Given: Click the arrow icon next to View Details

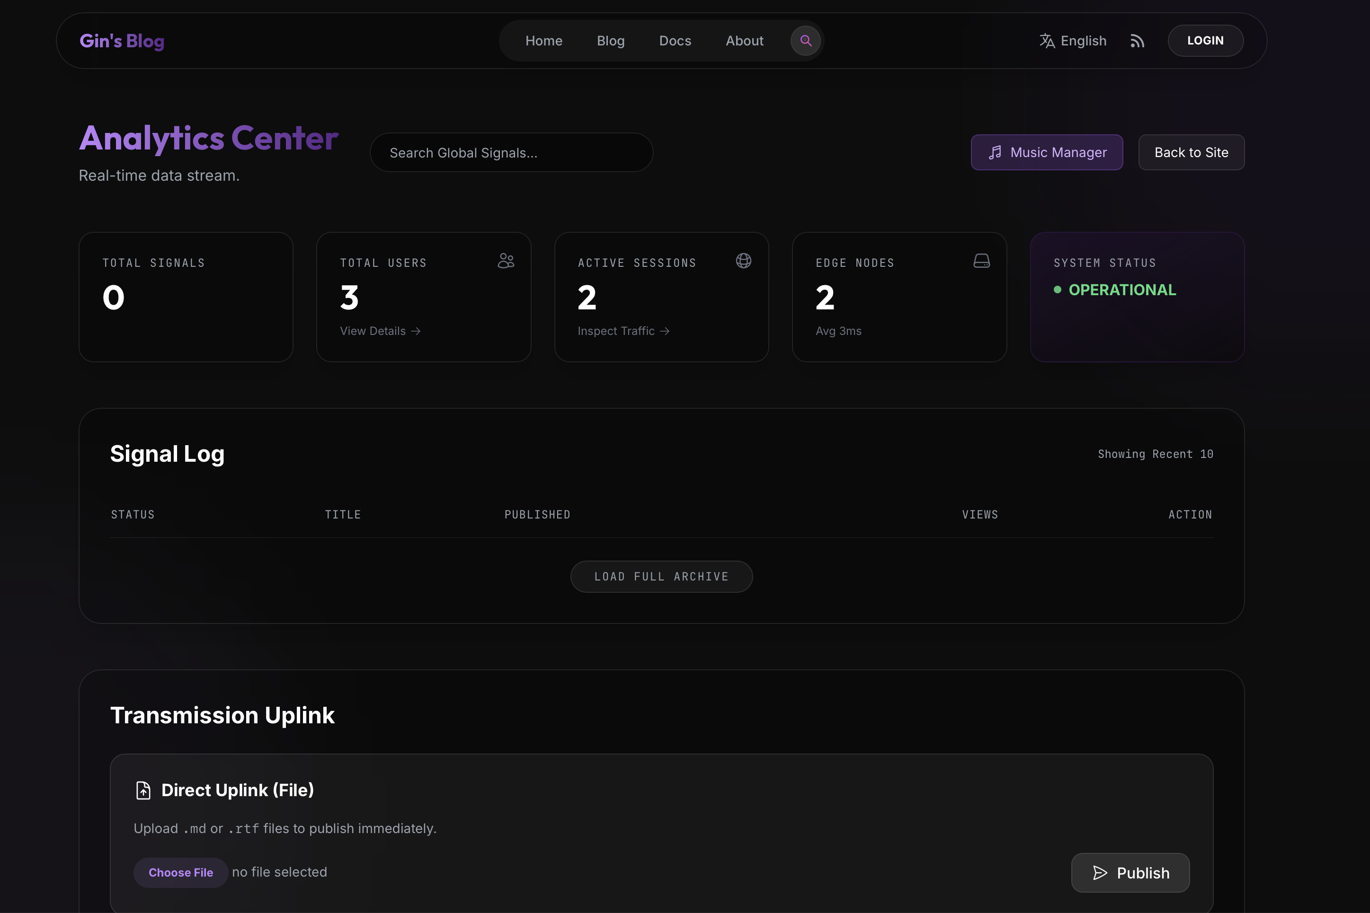Looking at the screenshot, I should (x=416, y=331).
